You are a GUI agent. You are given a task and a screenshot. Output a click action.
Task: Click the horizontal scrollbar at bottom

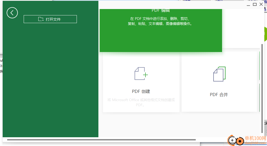pyautogui.click(x=101, y=140)
